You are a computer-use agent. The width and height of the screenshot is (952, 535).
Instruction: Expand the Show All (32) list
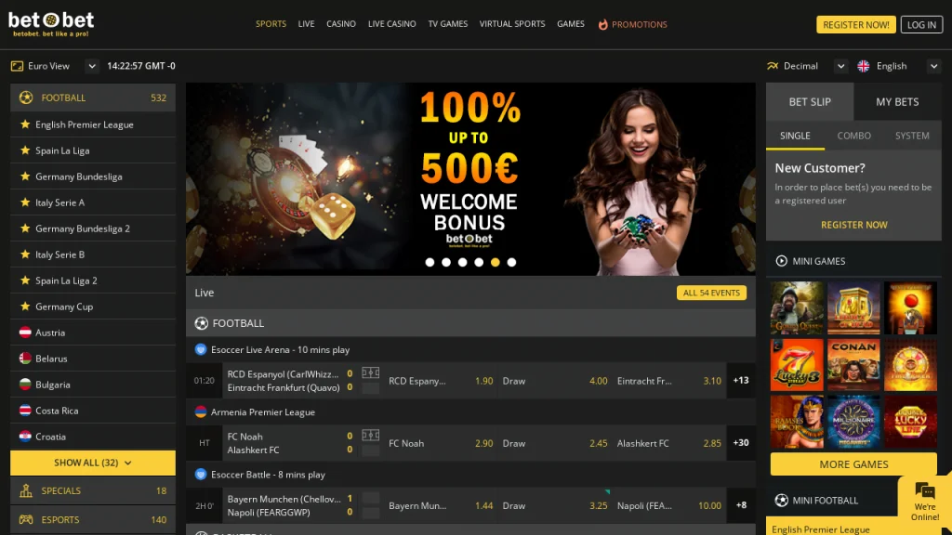[x=93, y=463]
